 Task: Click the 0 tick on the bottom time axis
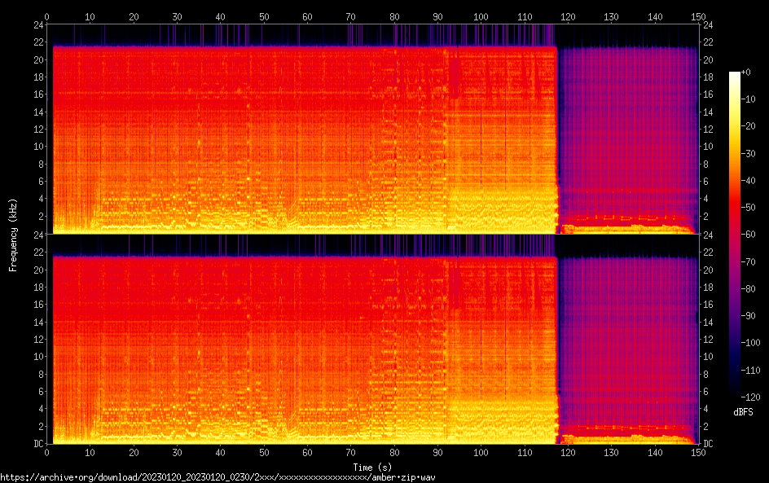tap(47, 452)
